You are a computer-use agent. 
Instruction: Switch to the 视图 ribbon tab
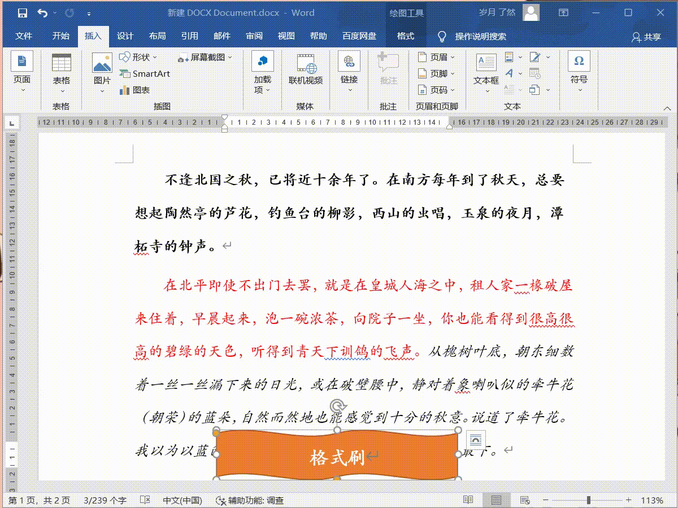pyautogui.click(x=286, y=36)
